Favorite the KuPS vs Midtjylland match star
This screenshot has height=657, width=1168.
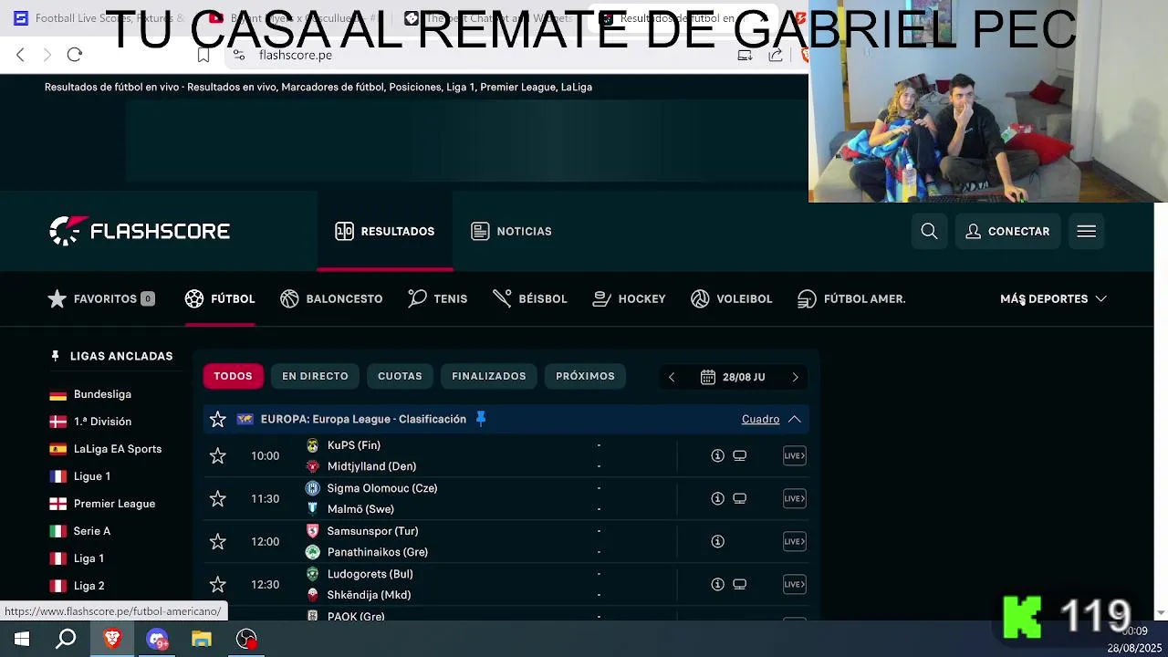pyautogui.click(x=217, y=455)
